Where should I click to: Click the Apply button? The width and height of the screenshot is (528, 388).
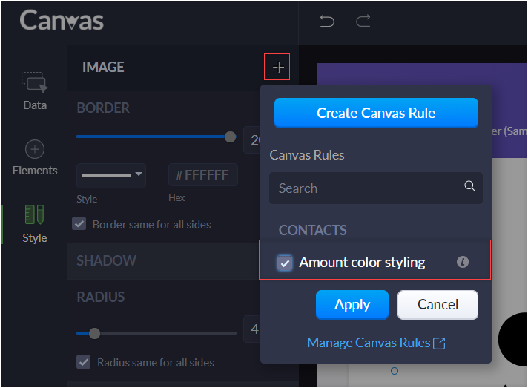tap(352, 304)
